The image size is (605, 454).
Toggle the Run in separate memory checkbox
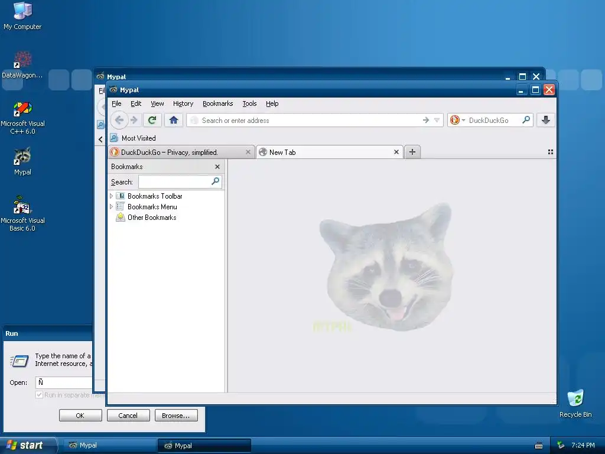point(39,394)
